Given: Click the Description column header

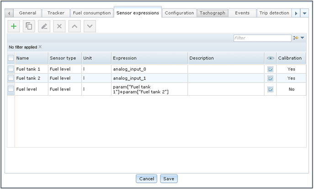Looking at the screenshot, I should 226,58.
